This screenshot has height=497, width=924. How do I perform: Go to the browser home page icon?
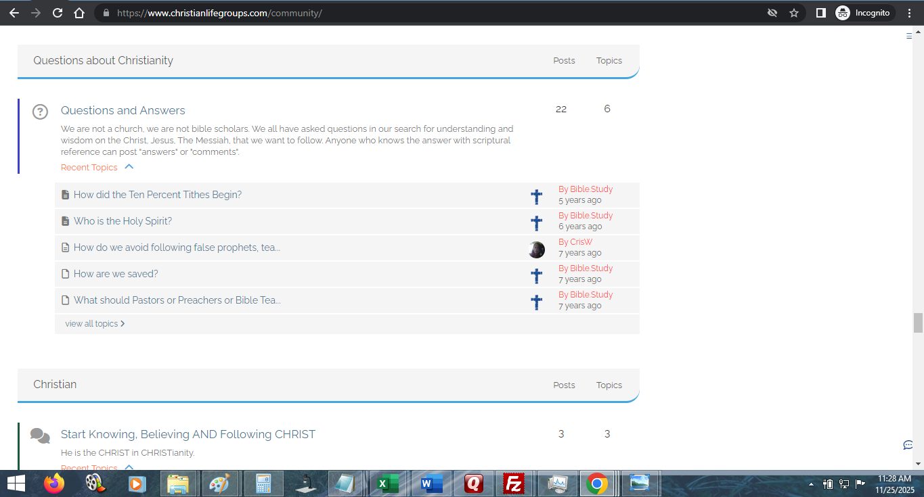pyautogui.click(x=79, y=13)
